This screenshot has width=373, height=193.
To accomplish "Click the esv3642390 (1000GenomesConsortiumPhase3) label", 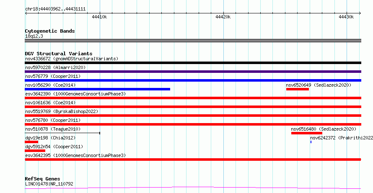I will [x=75, y=94].
